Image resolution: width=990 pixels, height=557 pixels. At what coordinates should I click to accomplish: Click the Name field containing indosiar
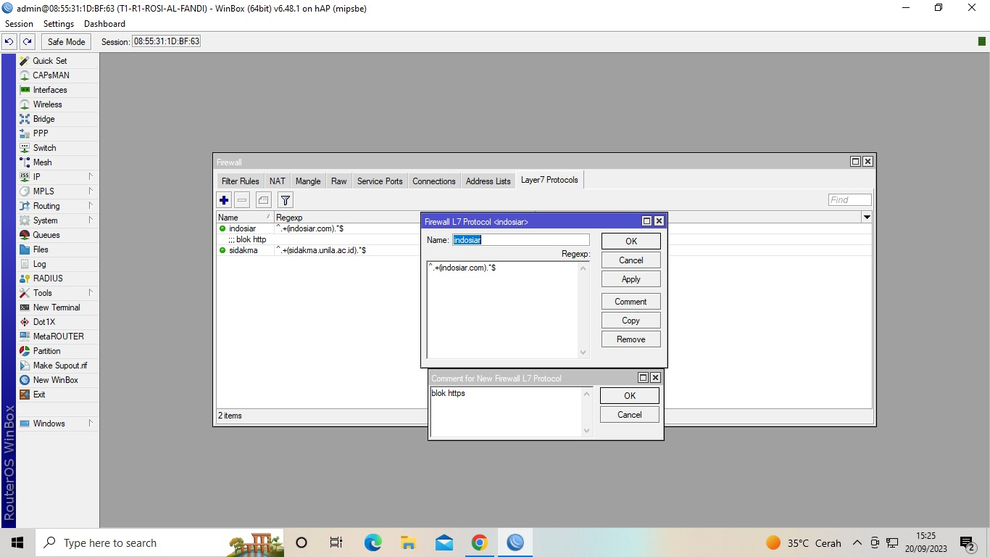(x=521, y=240)
